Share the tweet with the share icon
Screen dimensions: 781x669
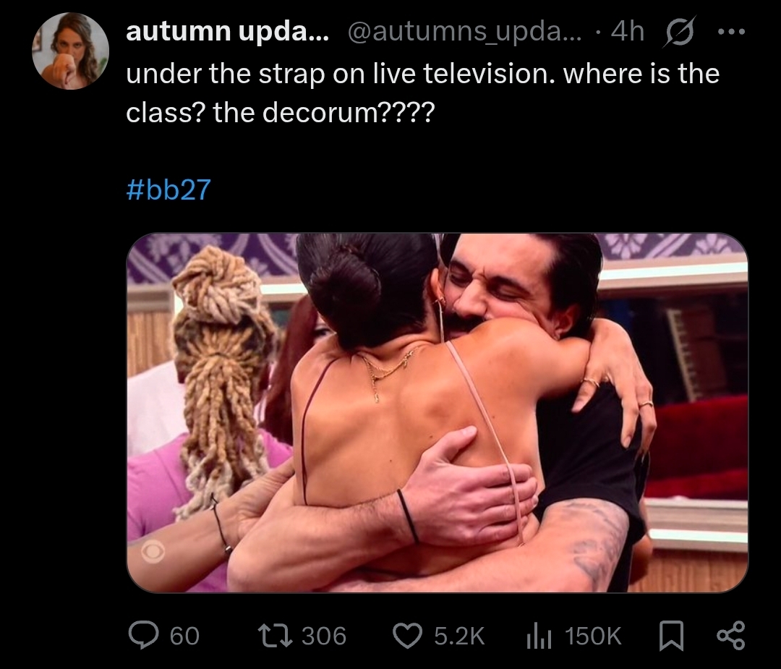(730, 636)
